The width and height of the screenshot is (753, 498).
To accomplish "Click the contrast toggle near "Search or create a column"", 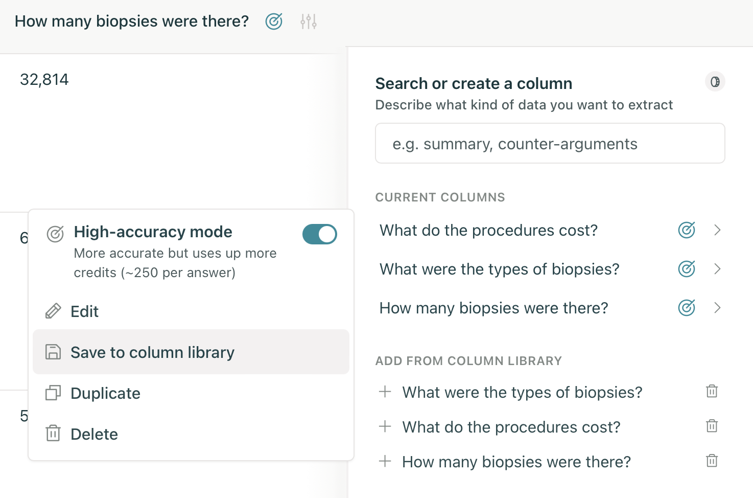I will click(715, 81).
